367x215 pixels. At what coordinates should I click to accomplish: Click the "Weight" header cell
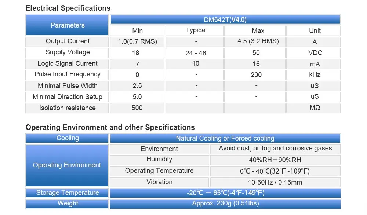67,204
